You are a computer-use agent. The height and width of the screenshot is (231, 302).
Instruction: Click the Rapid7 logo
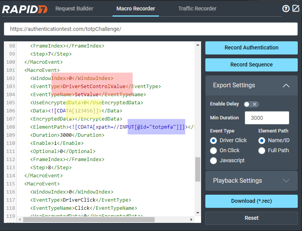pos(25,9)
